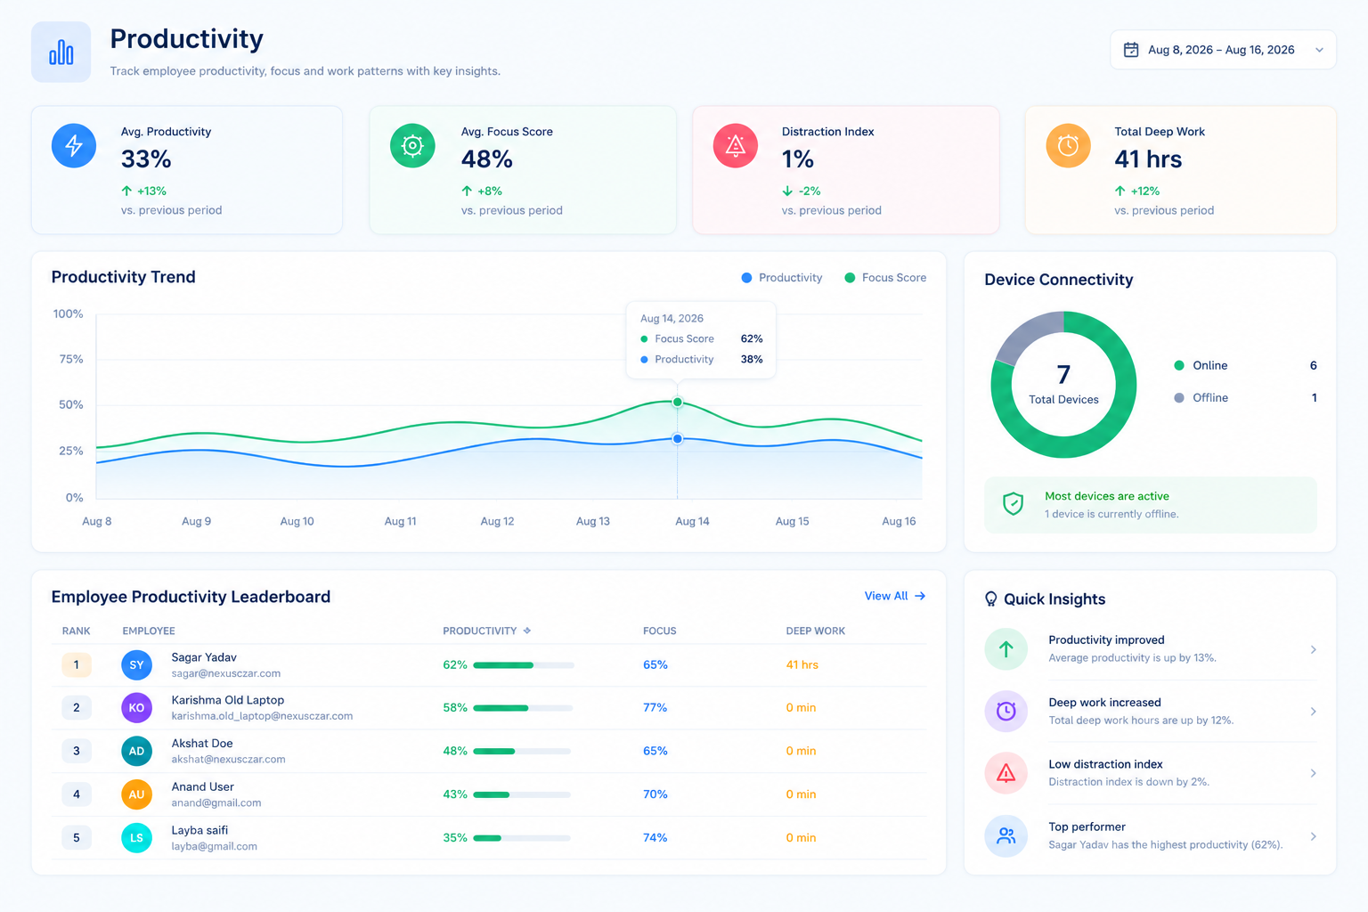This screenshot has width=1368, height=912.
Task: Click the green Avg. Focus Score target icon
Action: 412,145
